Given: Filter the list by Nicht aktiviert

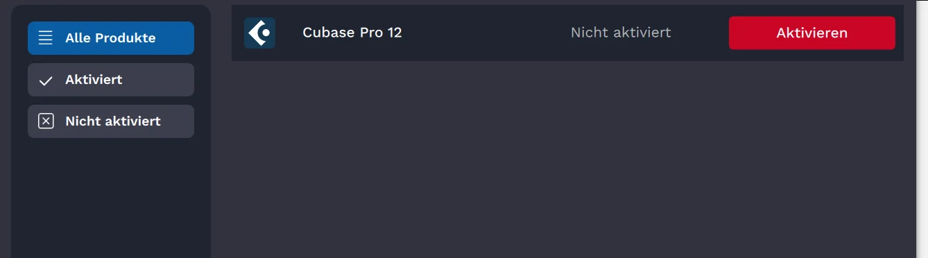Looking at the screenshot, I should coord(111,121).
